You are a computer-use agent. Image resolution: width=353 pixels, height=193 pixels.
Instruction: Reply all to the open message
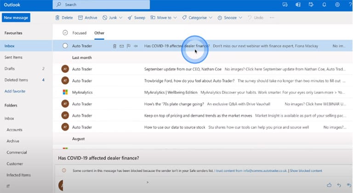click(x=349, y=185)
